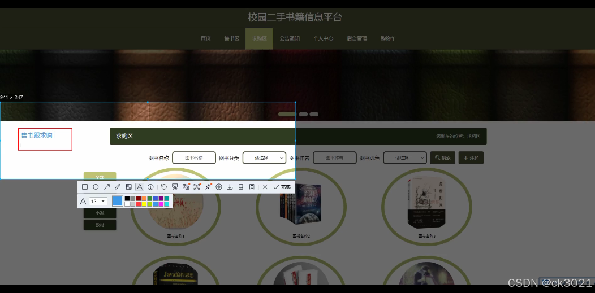Pick the purple color swatch
The width and height of the screenshot is (595, 293).
(x=161, y=198)
